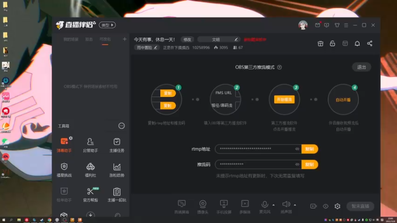The image size is (397, 223).
Task: Expand the 类型 type dropdown next to logo
Action: pos(107,25)
